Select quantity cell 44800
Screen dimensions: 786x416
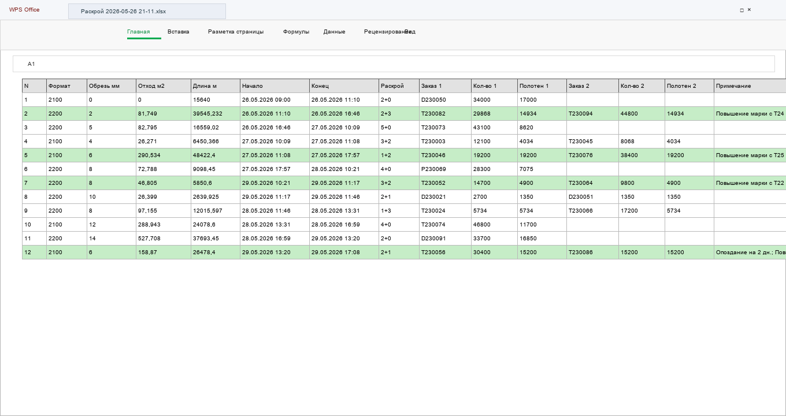[x=642, y=114]
